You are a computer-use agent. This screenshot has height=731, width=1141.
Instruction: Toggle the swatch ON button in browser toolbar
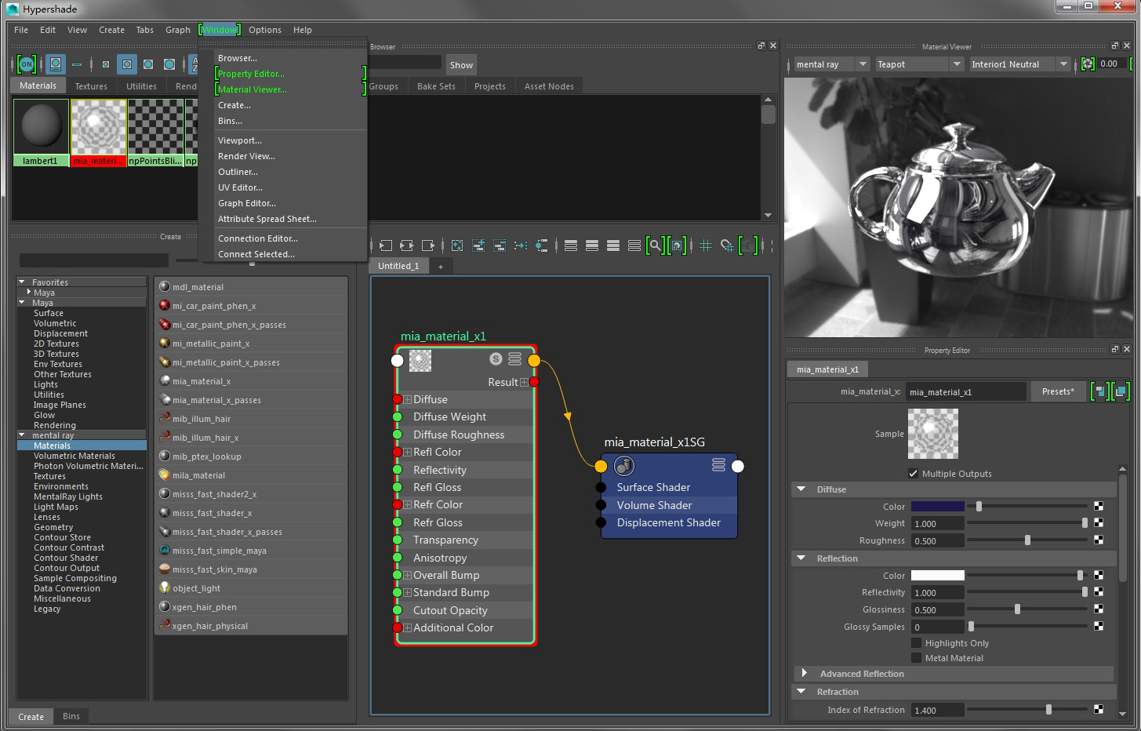[27, 64]
